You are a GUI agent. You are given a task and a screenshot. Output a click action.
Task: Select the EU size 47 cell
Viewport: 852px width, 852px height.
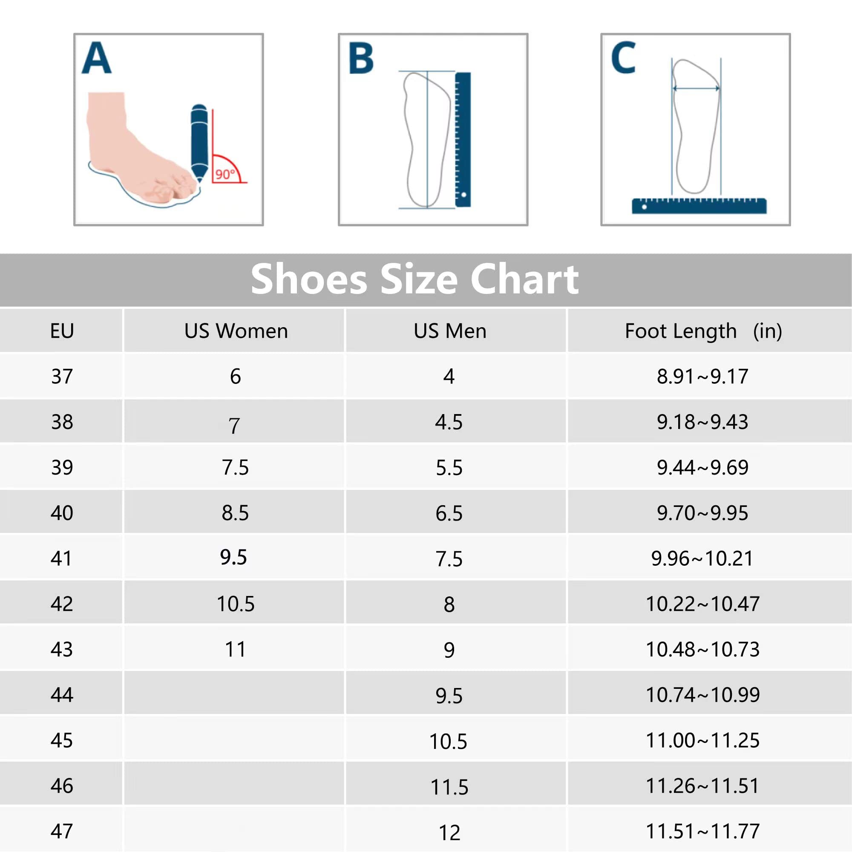tap(62, 831)
